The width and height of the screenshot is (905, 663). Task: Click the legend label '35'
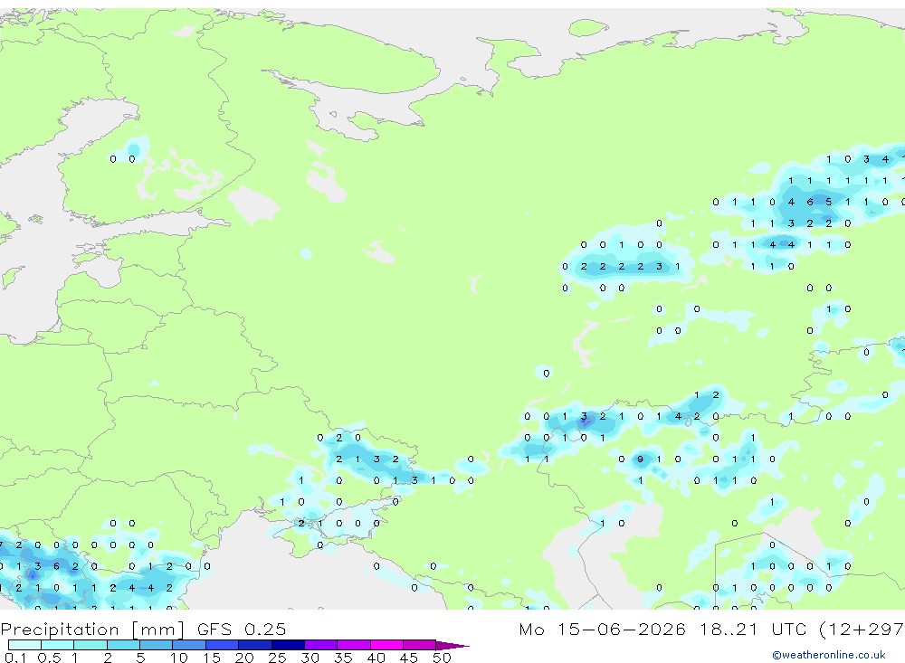click(x=343, y=658)
